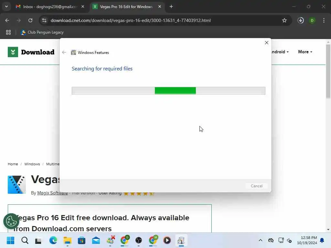
Task: Click the cloud sync tray icon
Action: [271, 240]
